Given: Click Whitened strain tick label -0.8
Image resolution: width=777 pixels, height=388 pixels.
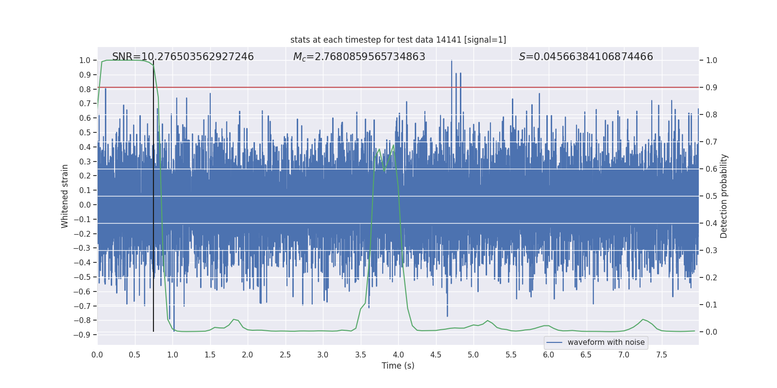Looking at the screenshot, I should click(x=82, y=320).
